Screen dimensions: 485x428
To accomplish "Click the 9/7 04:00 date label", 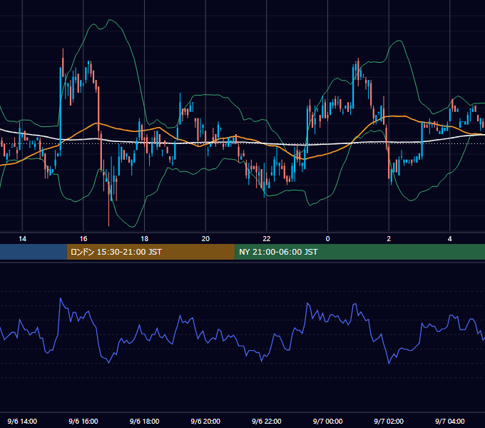I will click(450, 421).
